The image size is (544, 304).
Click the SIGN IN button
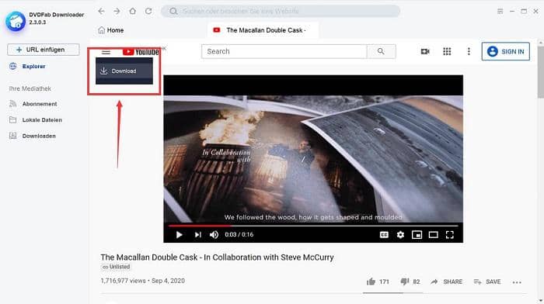point(505,51)
